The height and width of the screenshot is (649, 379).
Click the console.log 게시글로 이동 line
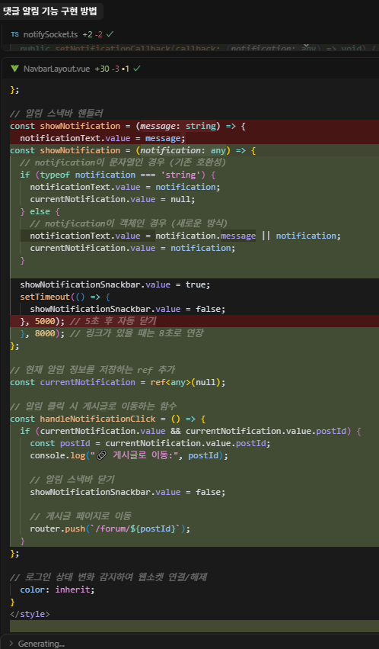(129, 456)
